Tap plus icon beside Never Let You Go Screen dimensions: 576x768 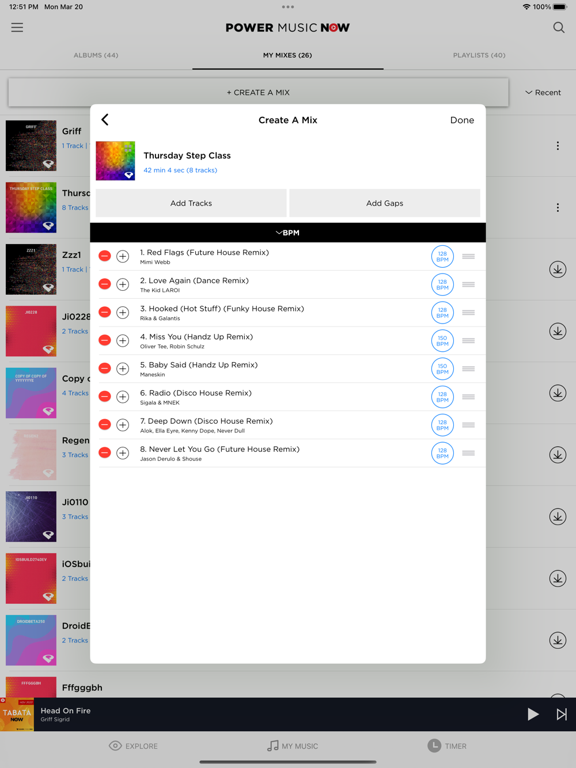tap(123, 453)
